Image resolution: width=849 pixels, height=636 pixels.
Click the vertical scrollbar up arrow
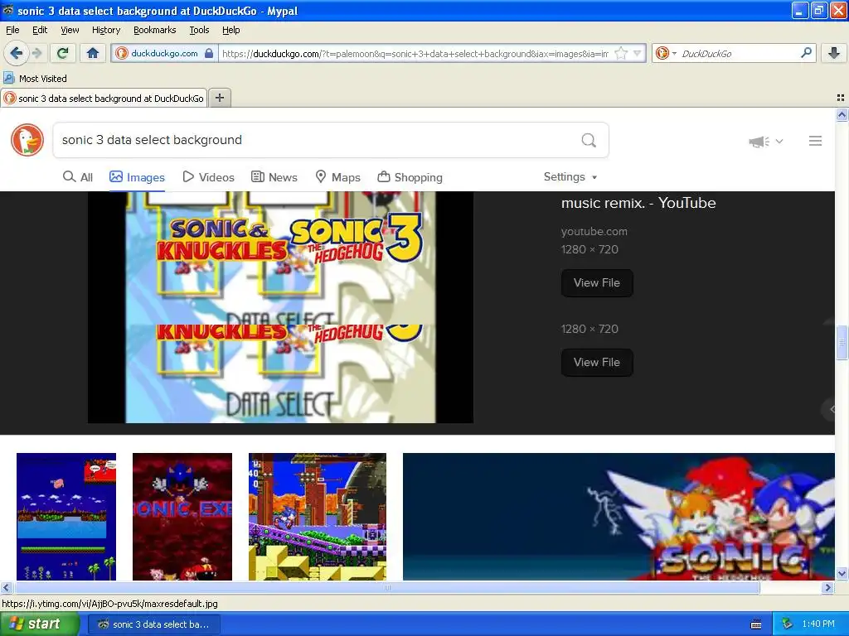[x=842, y=114]
